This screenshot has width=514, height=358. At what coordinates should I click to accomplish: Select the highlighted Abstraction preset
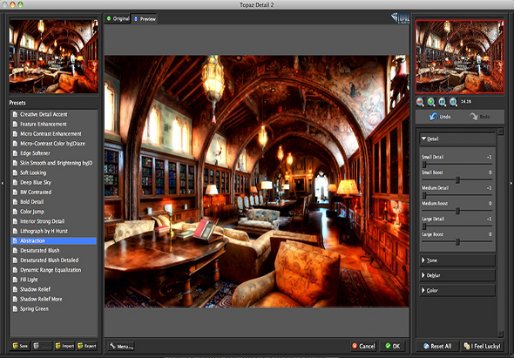54,240
